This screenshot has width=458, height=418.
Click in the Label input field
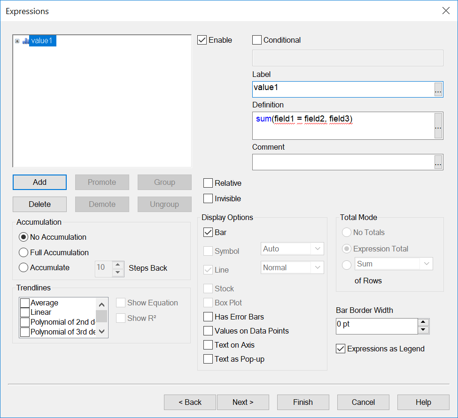[x=343, y=89]
